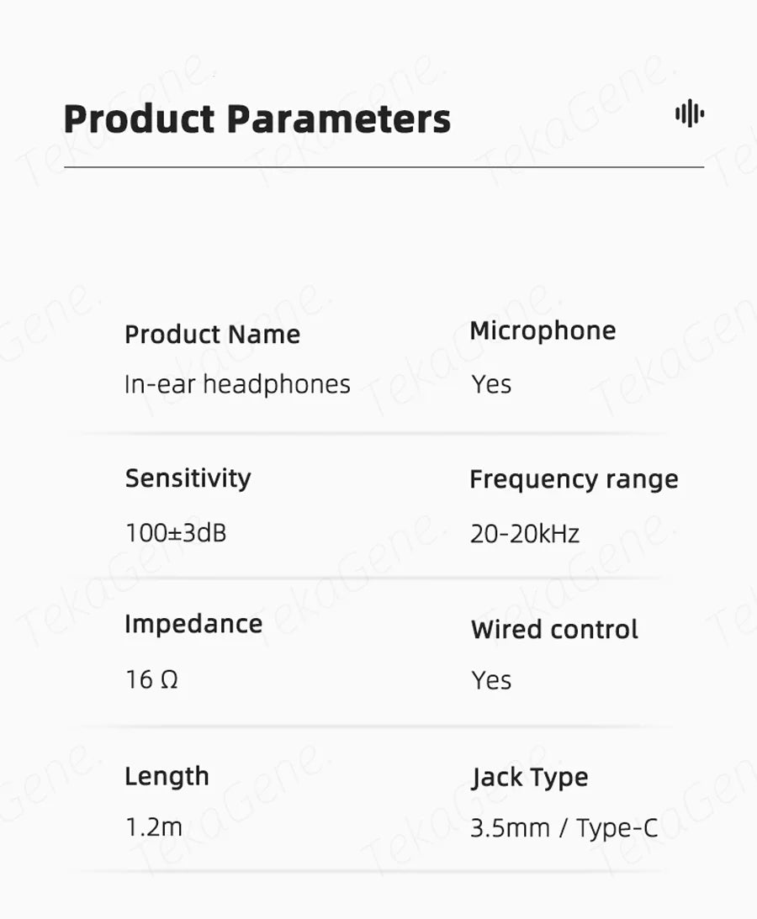Click the Yes value under Microphone
Screen dimensions: 757x919
491,384
